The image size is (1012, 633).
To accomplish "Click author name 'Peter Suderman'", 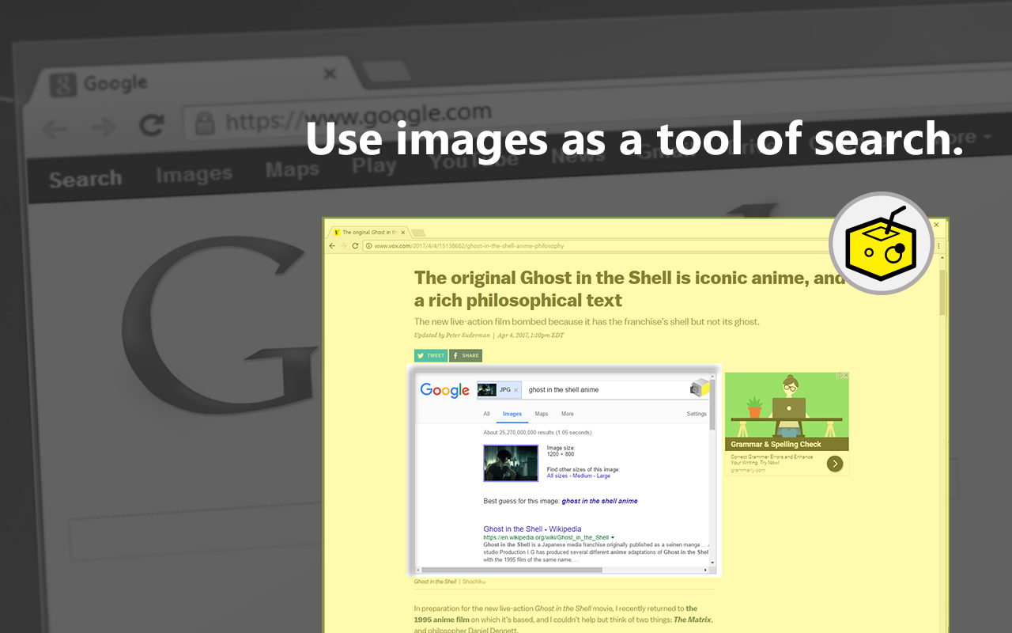I will coord(467,335).
